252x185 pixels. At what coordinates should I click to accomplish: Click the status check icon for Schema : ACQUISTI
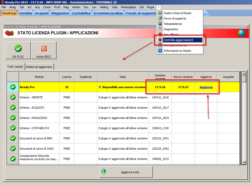(13, 108)
